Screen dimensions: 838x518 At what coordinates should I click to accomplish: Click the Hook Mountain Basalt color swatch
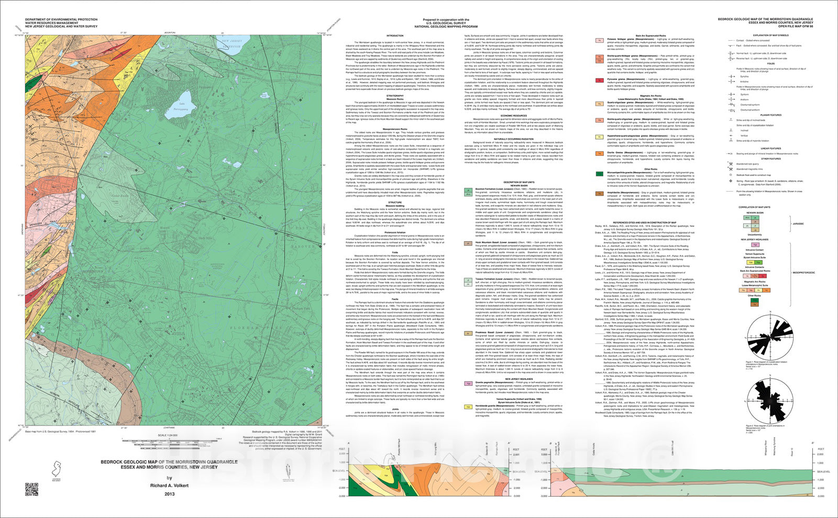click(x=468, y=243)
